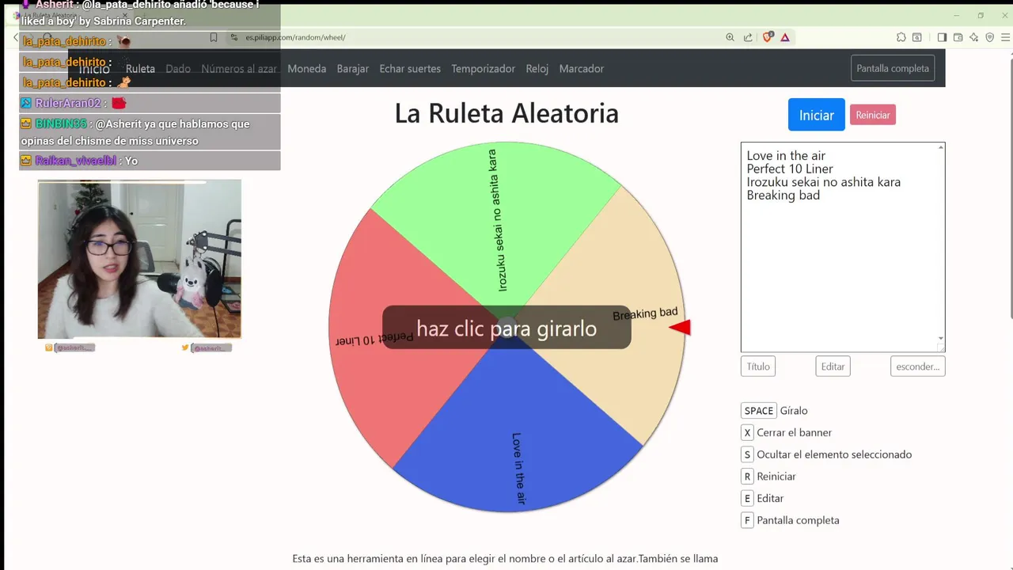Image resolution: width=1013 pixels, height=570 pixels.
Task: Click the address bar URL es.piliapp.com
Action: pos(295,37)
